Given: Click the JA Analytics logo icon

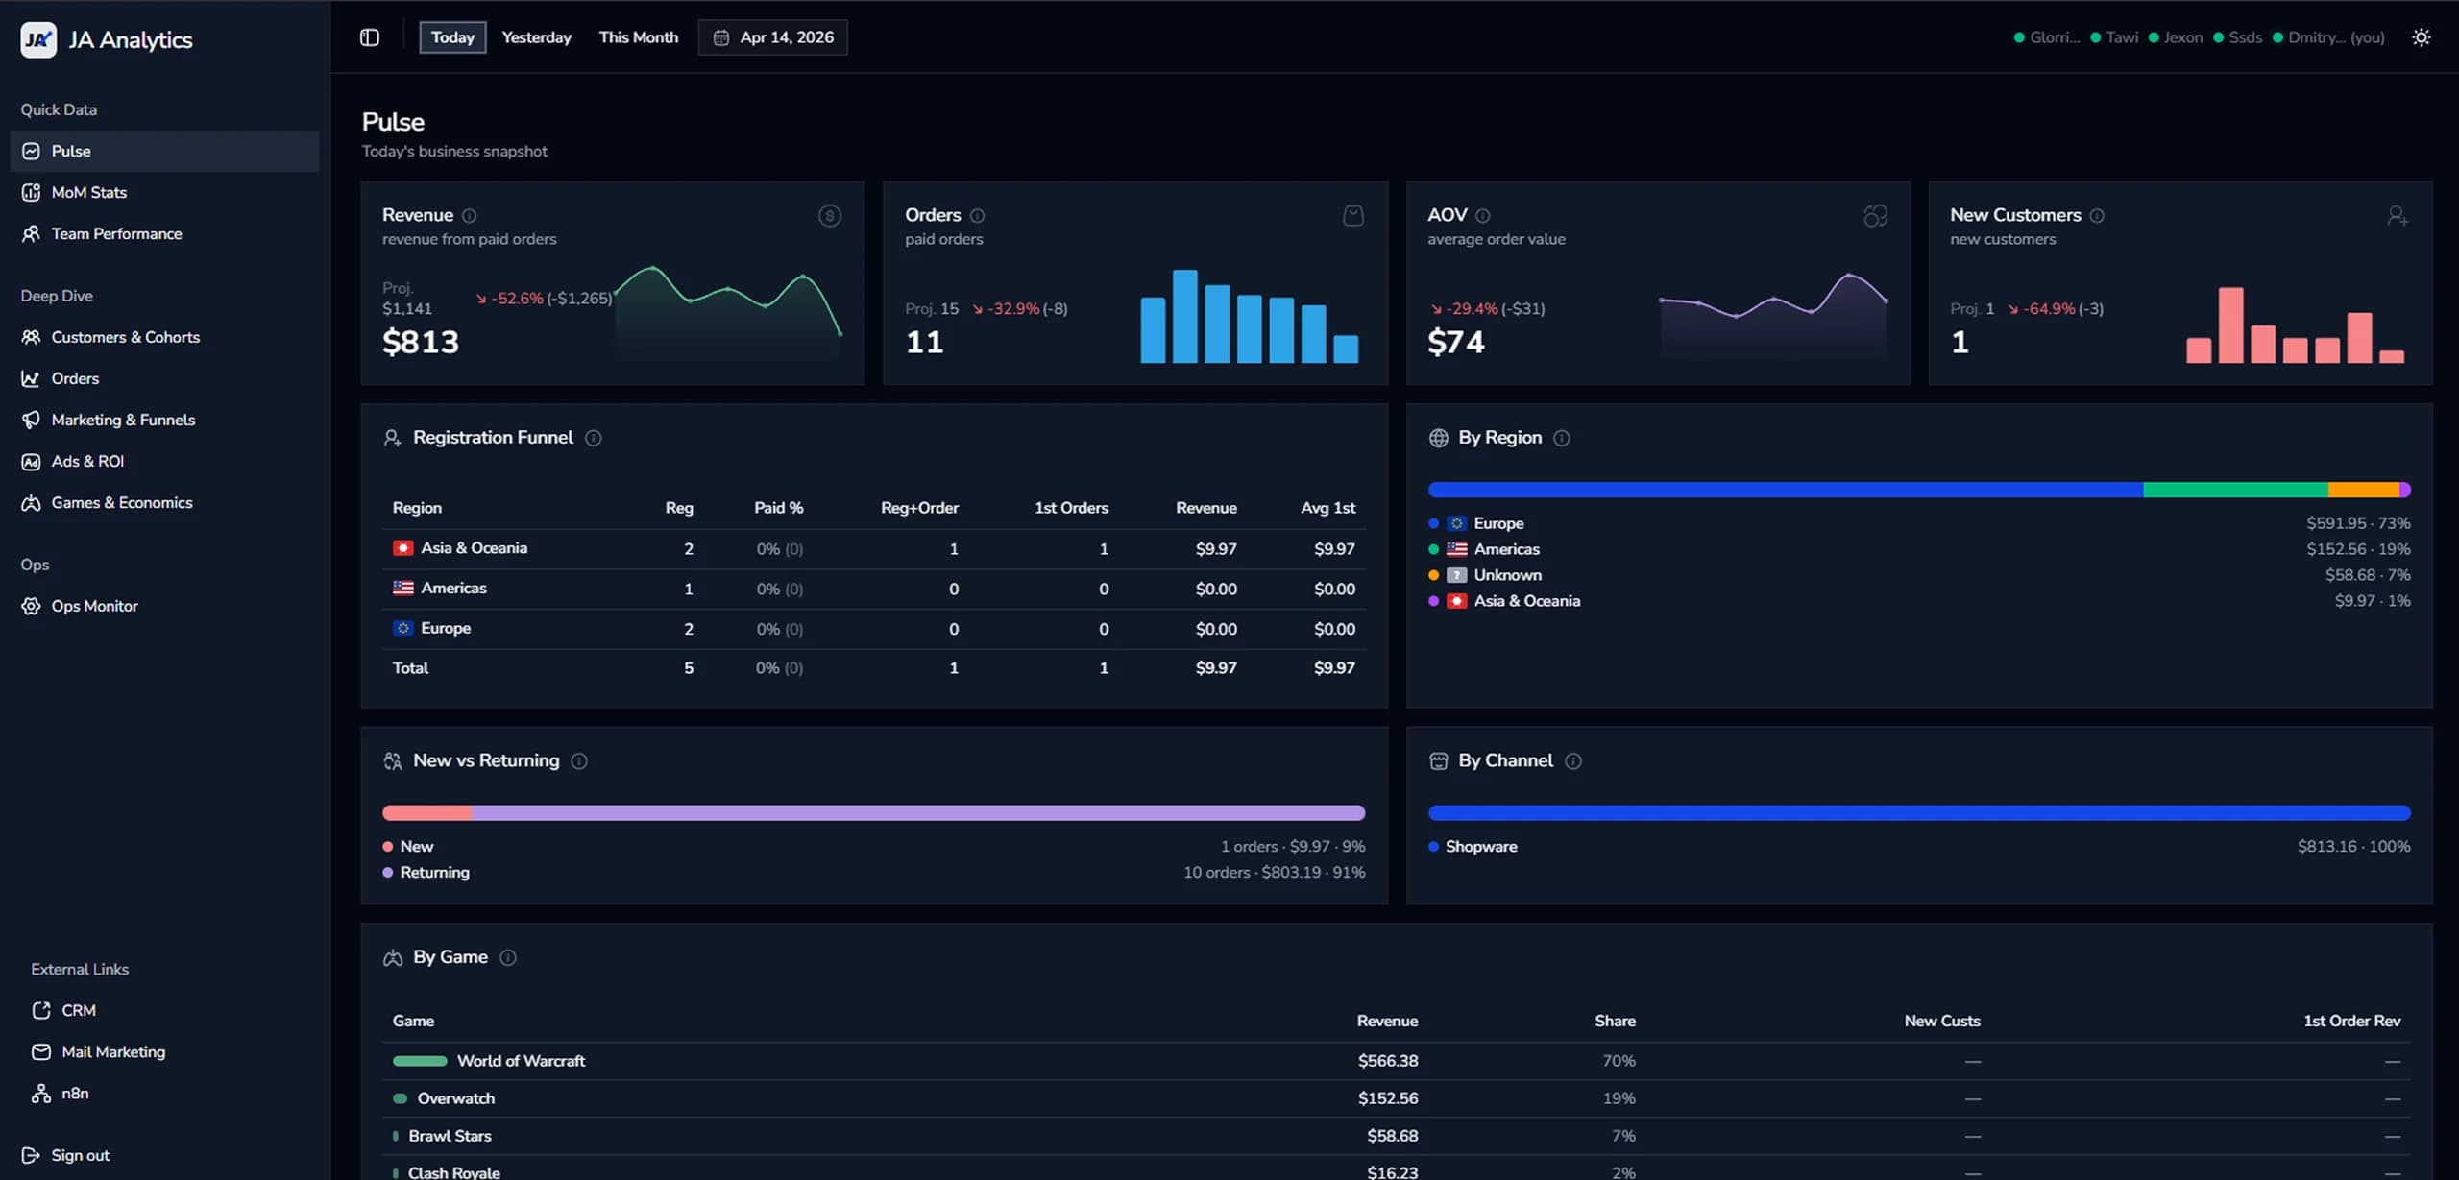Looking at the screenshot, I should (x=38, y=39).
